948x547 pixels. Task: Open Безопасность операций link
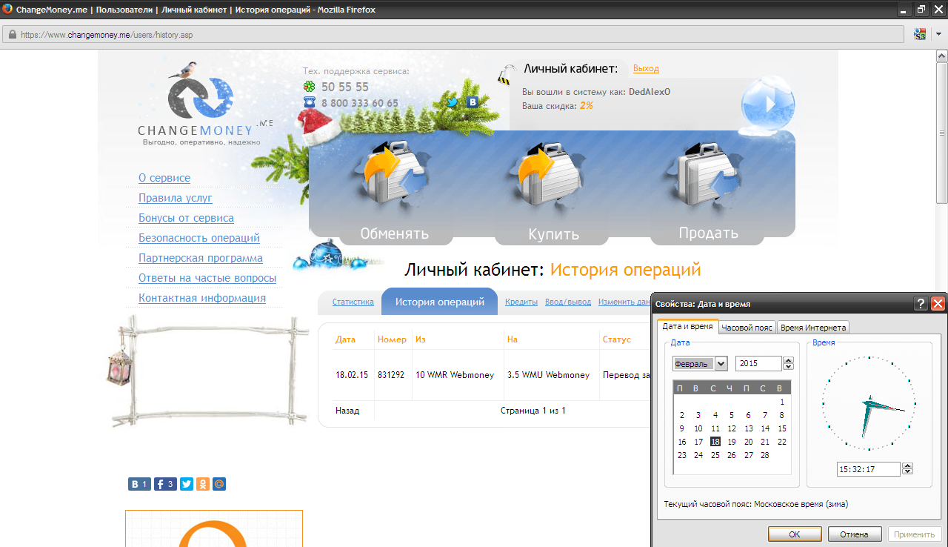[199, 238]
